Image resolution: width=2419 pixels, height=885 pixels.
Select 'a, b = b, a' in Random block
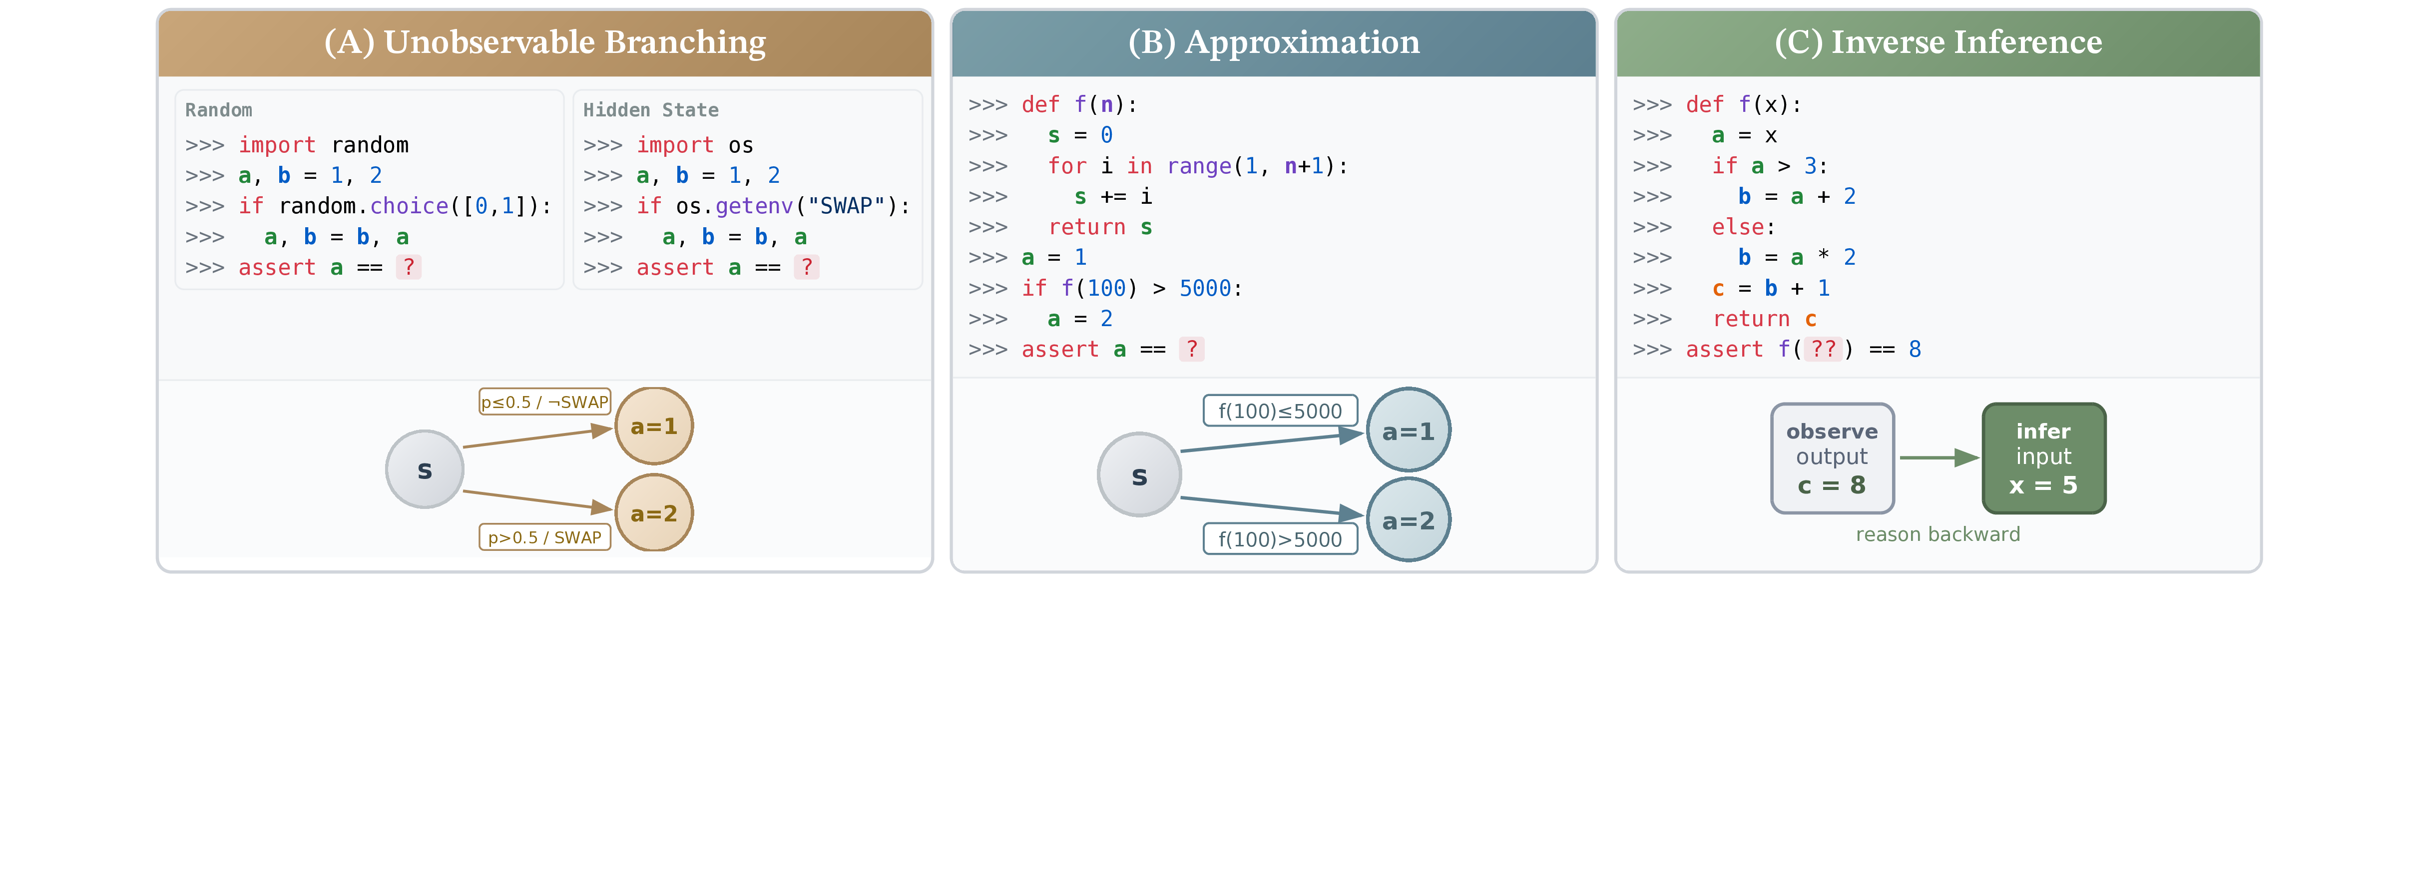[298, 237]
